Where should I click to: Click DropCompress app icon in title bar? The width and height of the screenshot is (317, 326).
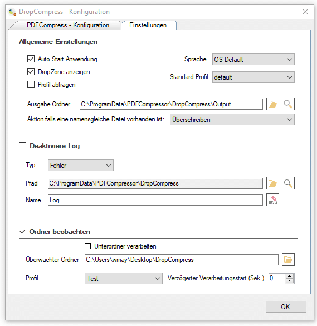tap(12, 12)
